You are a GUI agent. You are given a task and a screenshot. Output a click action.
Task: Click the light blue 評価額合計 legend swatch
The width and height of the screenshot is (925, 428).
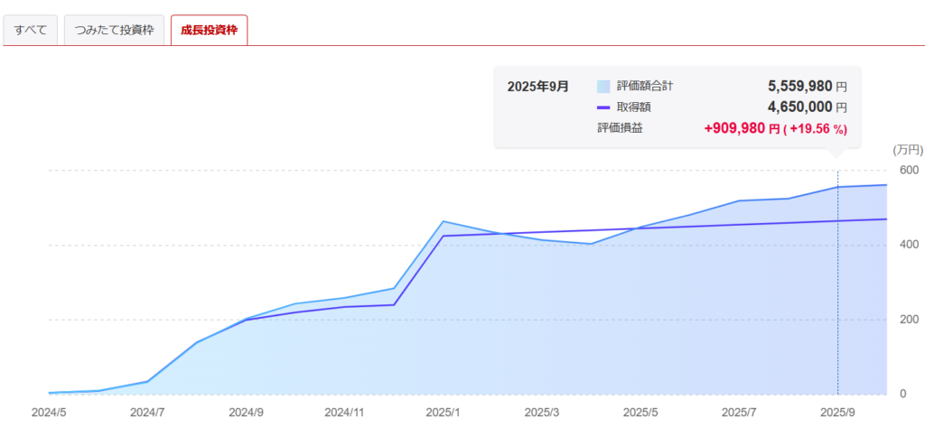click(x=603, y=87)
